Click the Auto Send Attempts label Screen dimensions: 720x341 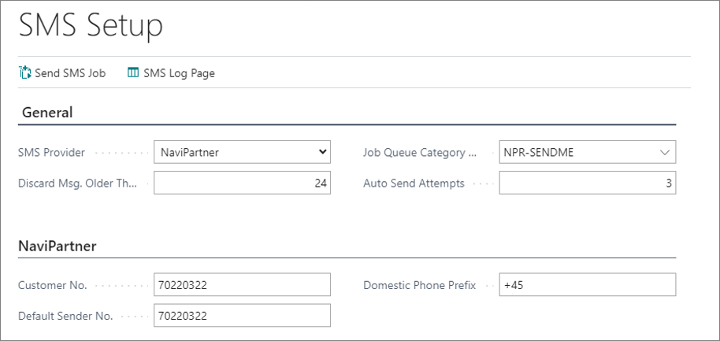[414, 183]
